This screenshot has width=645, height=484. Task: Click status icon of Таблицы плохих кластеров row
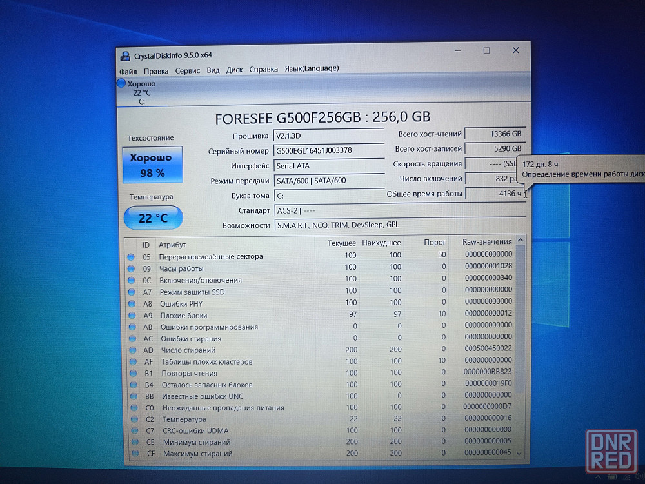coord(133,362)
